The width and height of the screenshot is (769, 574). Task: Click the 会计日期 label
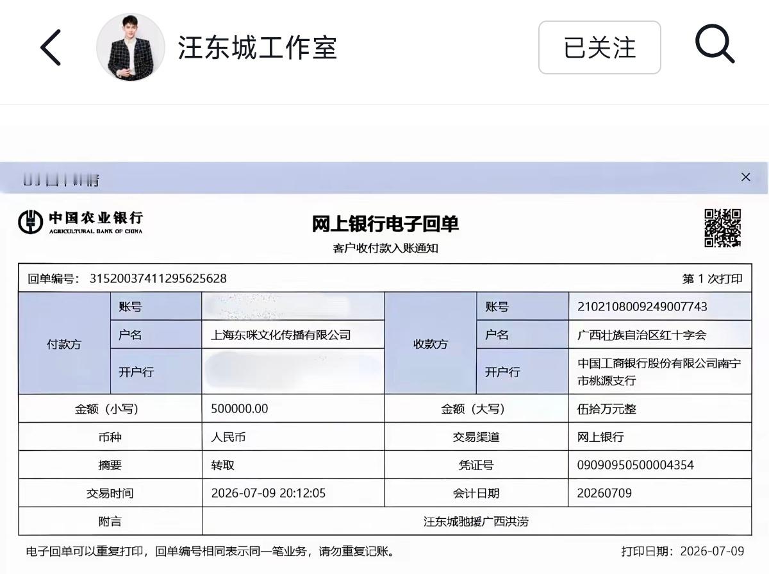476,493
